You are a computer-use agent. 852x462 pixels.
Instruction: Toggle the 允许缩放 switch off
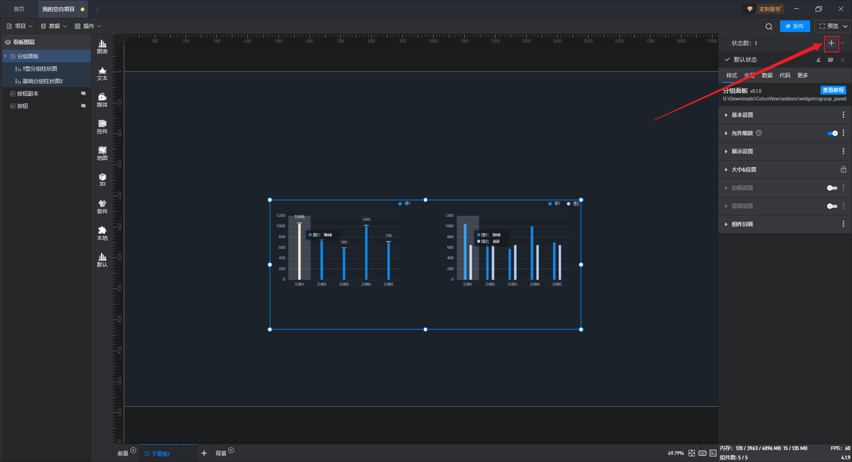coord(832,133)
